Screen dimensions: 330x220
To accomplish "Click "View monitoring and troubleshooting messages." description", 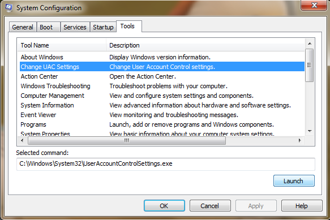I will 174,115.
